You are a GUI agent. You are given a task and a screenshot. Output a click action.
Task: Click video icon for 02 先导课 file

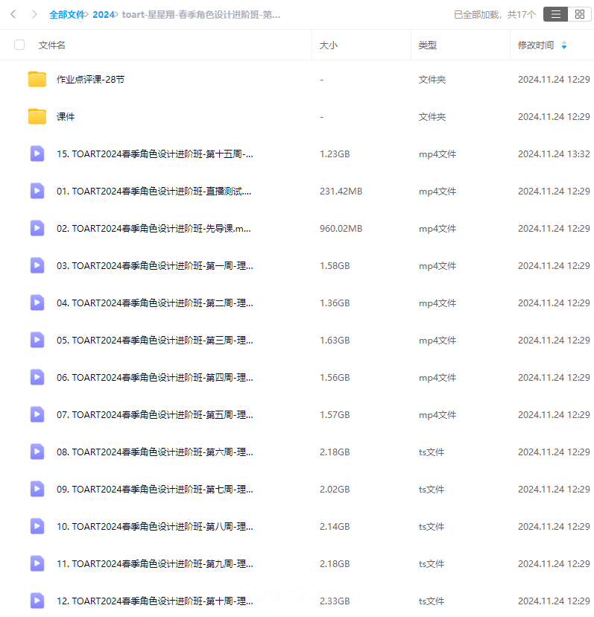pyautogui.click(x=37, y=228)
